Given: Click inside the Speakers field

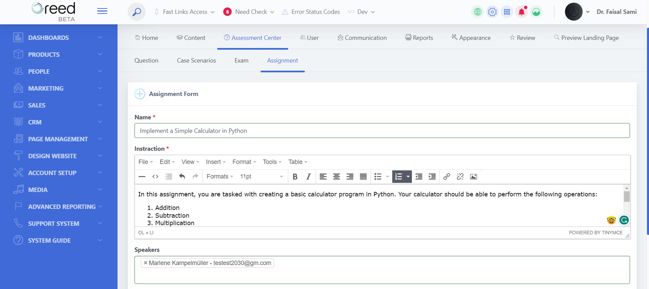Looking at the screenshot, I should point(382,270).
